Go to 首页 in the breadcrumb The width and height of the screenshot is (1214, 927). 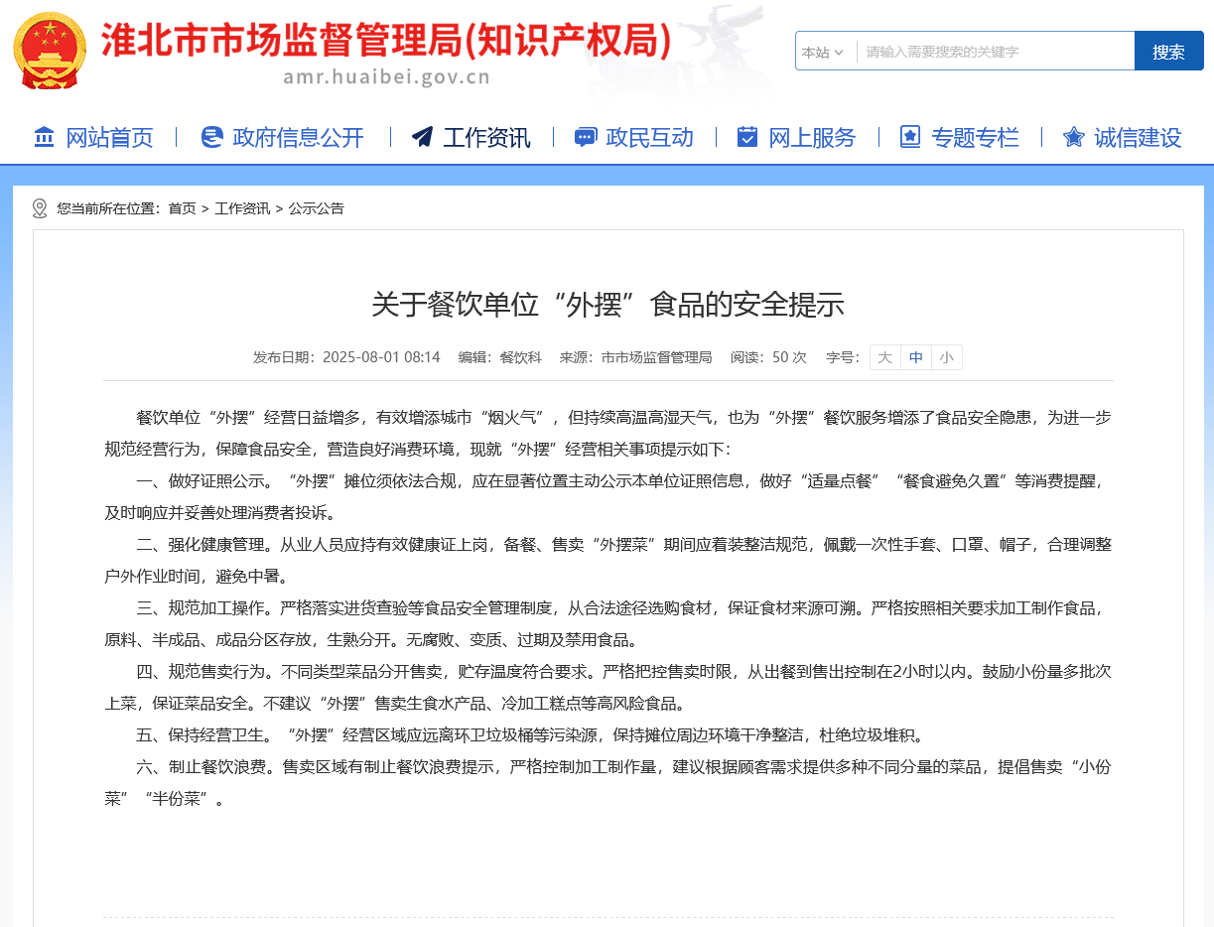pos(182,208)
